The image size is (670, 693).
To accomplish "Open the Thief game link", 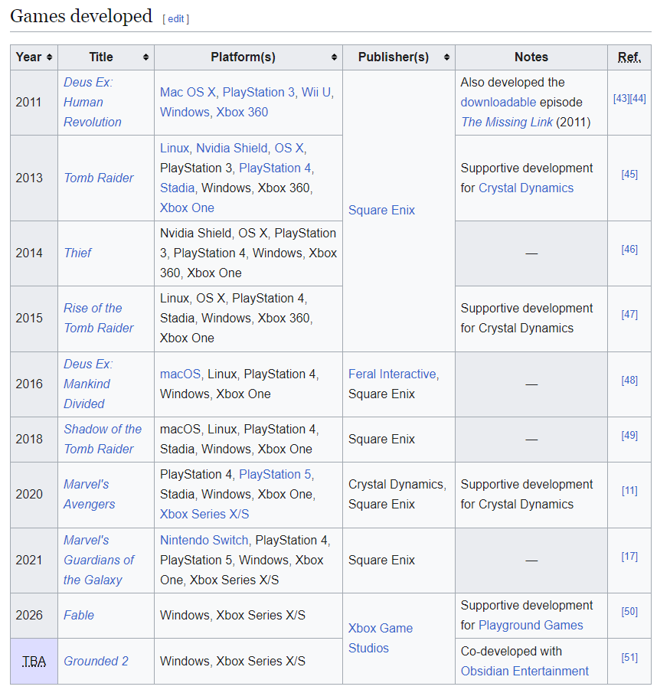I will 78,253.
